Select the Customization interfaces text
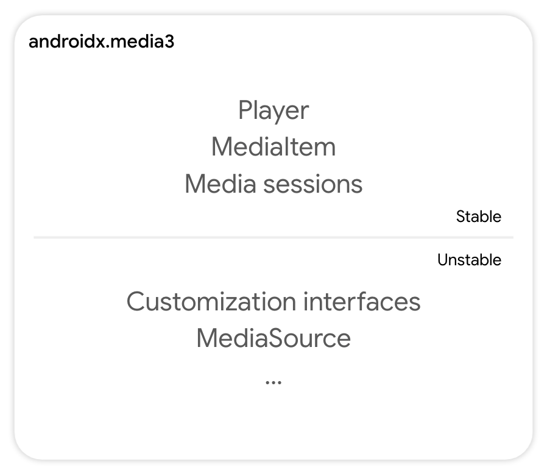 point(273,301)
